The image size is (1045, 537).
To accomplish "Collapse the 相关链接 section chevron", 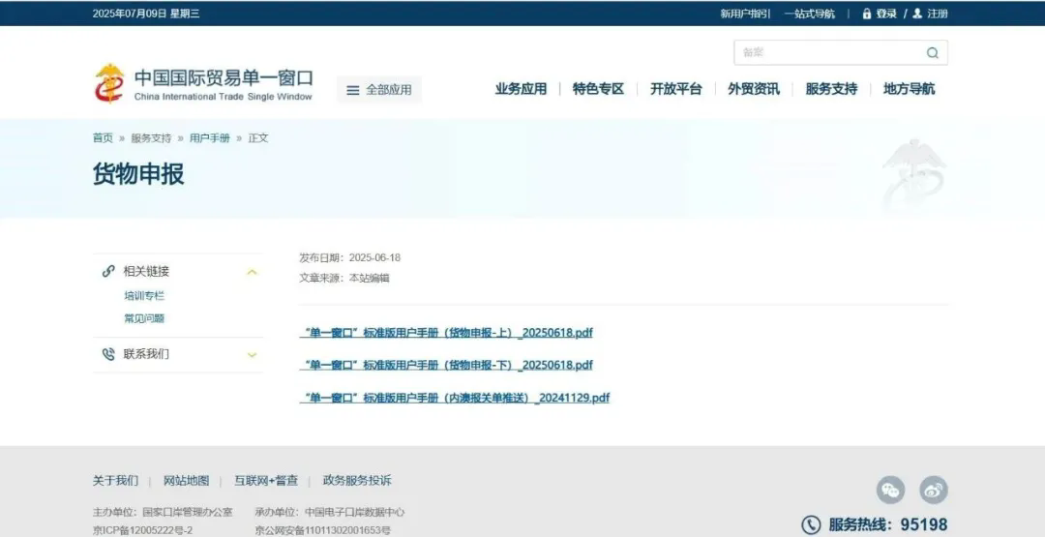I will click(252, 272).
